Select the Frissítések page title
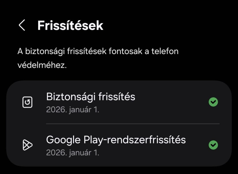This screenshot has width=238, height=174. tap(70, 26)
